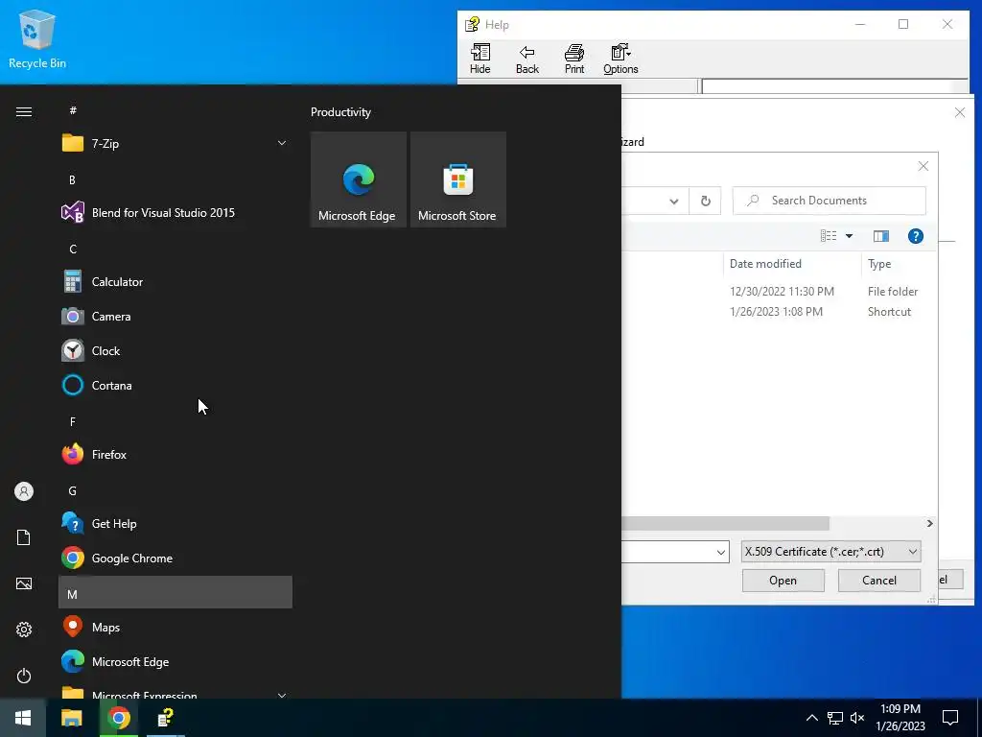Screen dimensions: 982x737
Task: Open the network tray icon
Action: pos(835,718)
